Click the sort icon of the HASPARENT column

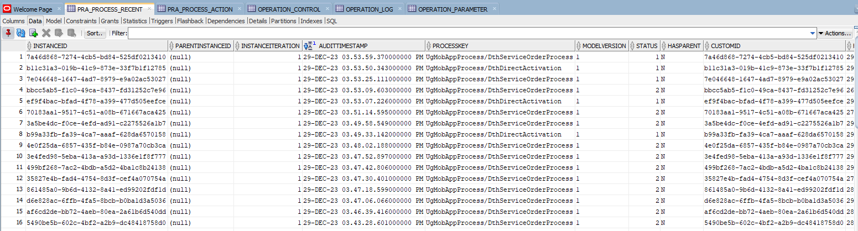coord(664,46)
